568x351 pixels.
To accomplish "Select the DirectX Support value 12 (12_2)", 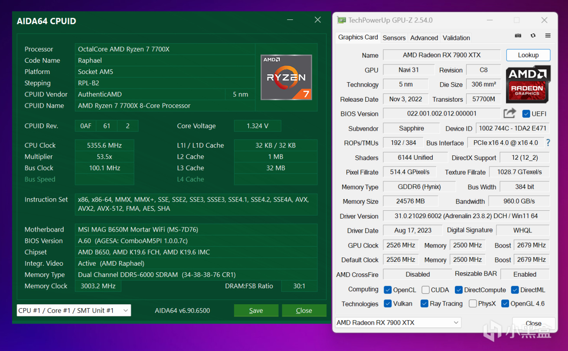I will point(525,158).
